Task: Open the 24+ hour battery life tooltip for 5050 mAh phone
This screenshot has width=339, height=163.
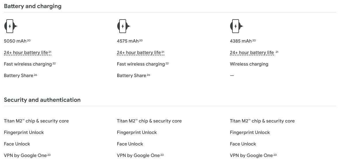Action: 26,53
